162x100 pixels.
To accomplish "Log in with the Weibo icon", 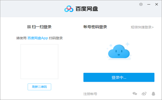I will (x=144, y=94).
